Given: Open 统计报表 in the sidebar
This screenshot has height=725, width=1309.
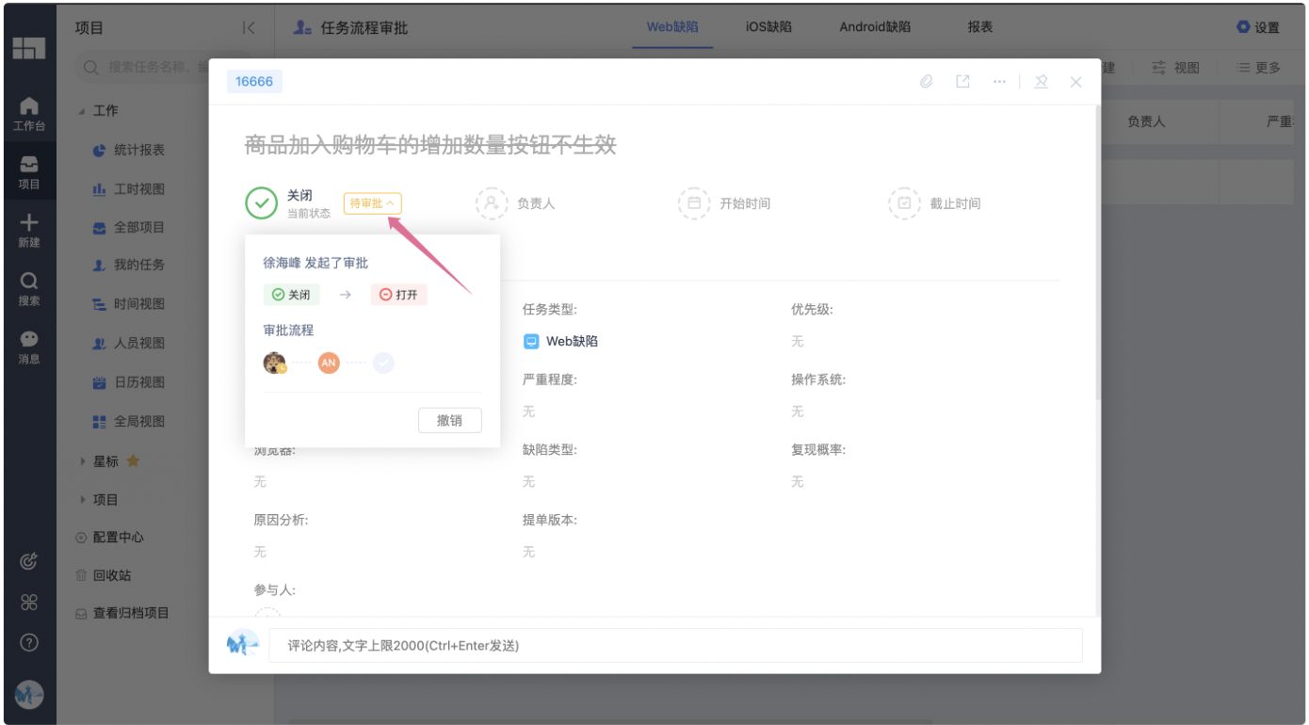Looking at the screenshot, I should coord(129,150).
